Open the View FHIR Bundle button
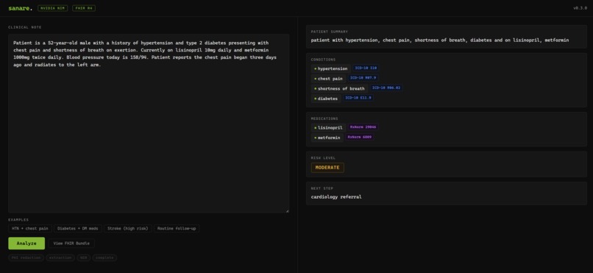The width and height of the screenshot is (593, 273). (x=71, y=244)
